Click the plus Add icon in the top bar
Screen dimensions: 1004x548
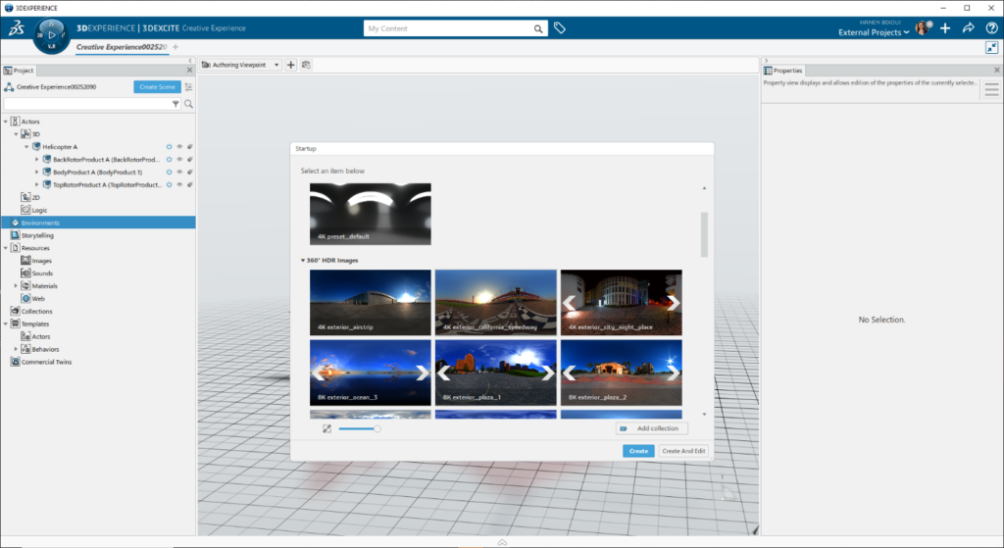click(x=945, y=28)
